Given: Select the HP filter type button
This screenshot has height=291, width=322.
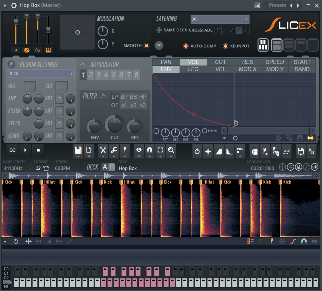Looking at the screenshot, I should (x=143, y=97).
